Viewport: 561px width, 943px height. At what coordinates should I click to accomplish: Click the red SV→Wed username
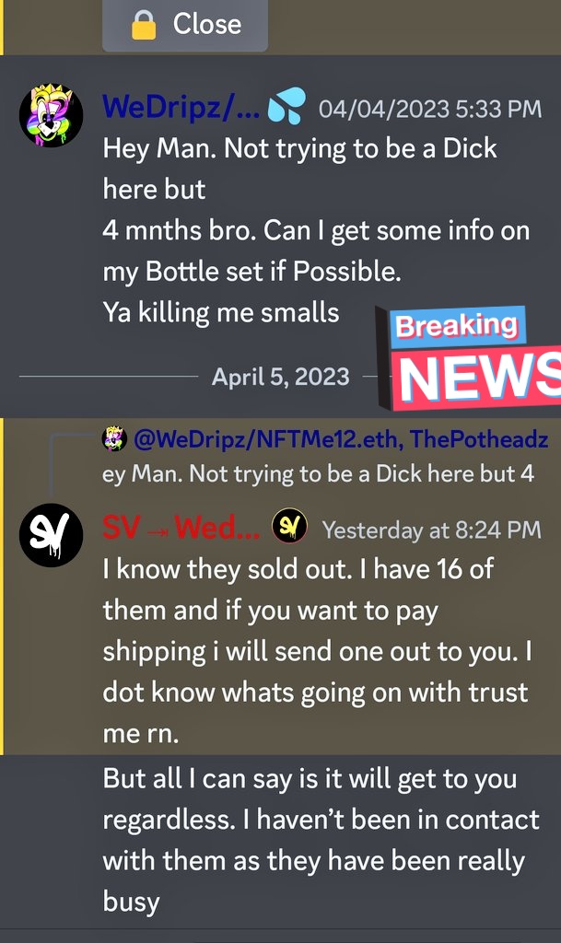[181, 528]
